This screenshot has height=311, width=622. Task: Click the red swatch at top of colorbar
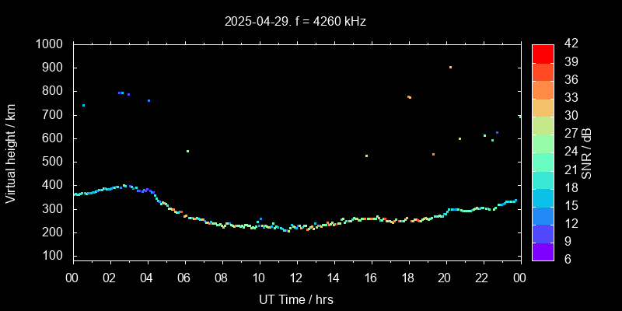pyautogui.click(x=542, y=53)
